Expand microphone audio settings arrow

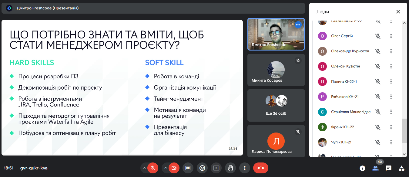pos(145,168)
